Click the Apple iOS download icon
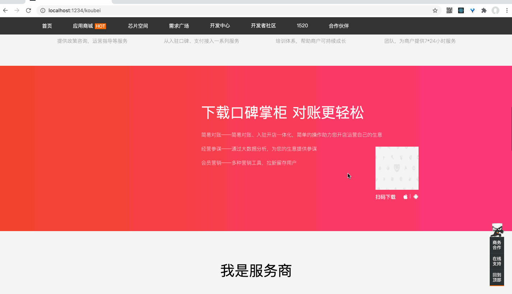This screenshot has height=294, width=512. pyautogui.click(x=406, y=197)
